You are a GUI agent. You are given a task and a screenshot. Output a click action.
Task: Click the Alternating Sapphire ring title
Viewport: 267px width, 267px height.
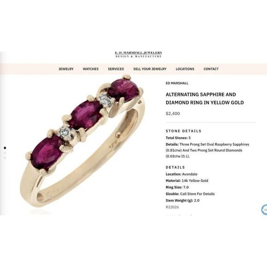[205, 99]
